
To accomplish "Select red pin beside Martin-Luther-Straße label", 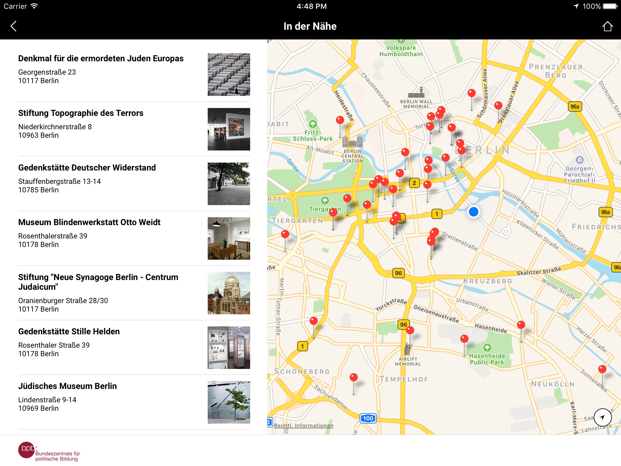I will (x=314, y=321).
